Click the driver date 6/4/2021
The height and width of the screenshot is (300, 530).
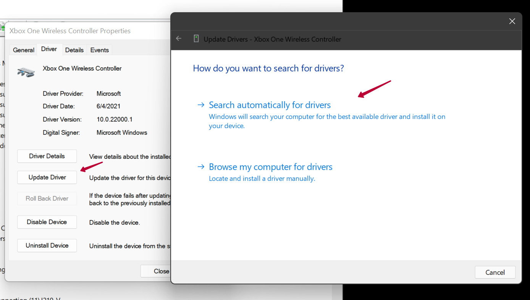coord(108,106)
